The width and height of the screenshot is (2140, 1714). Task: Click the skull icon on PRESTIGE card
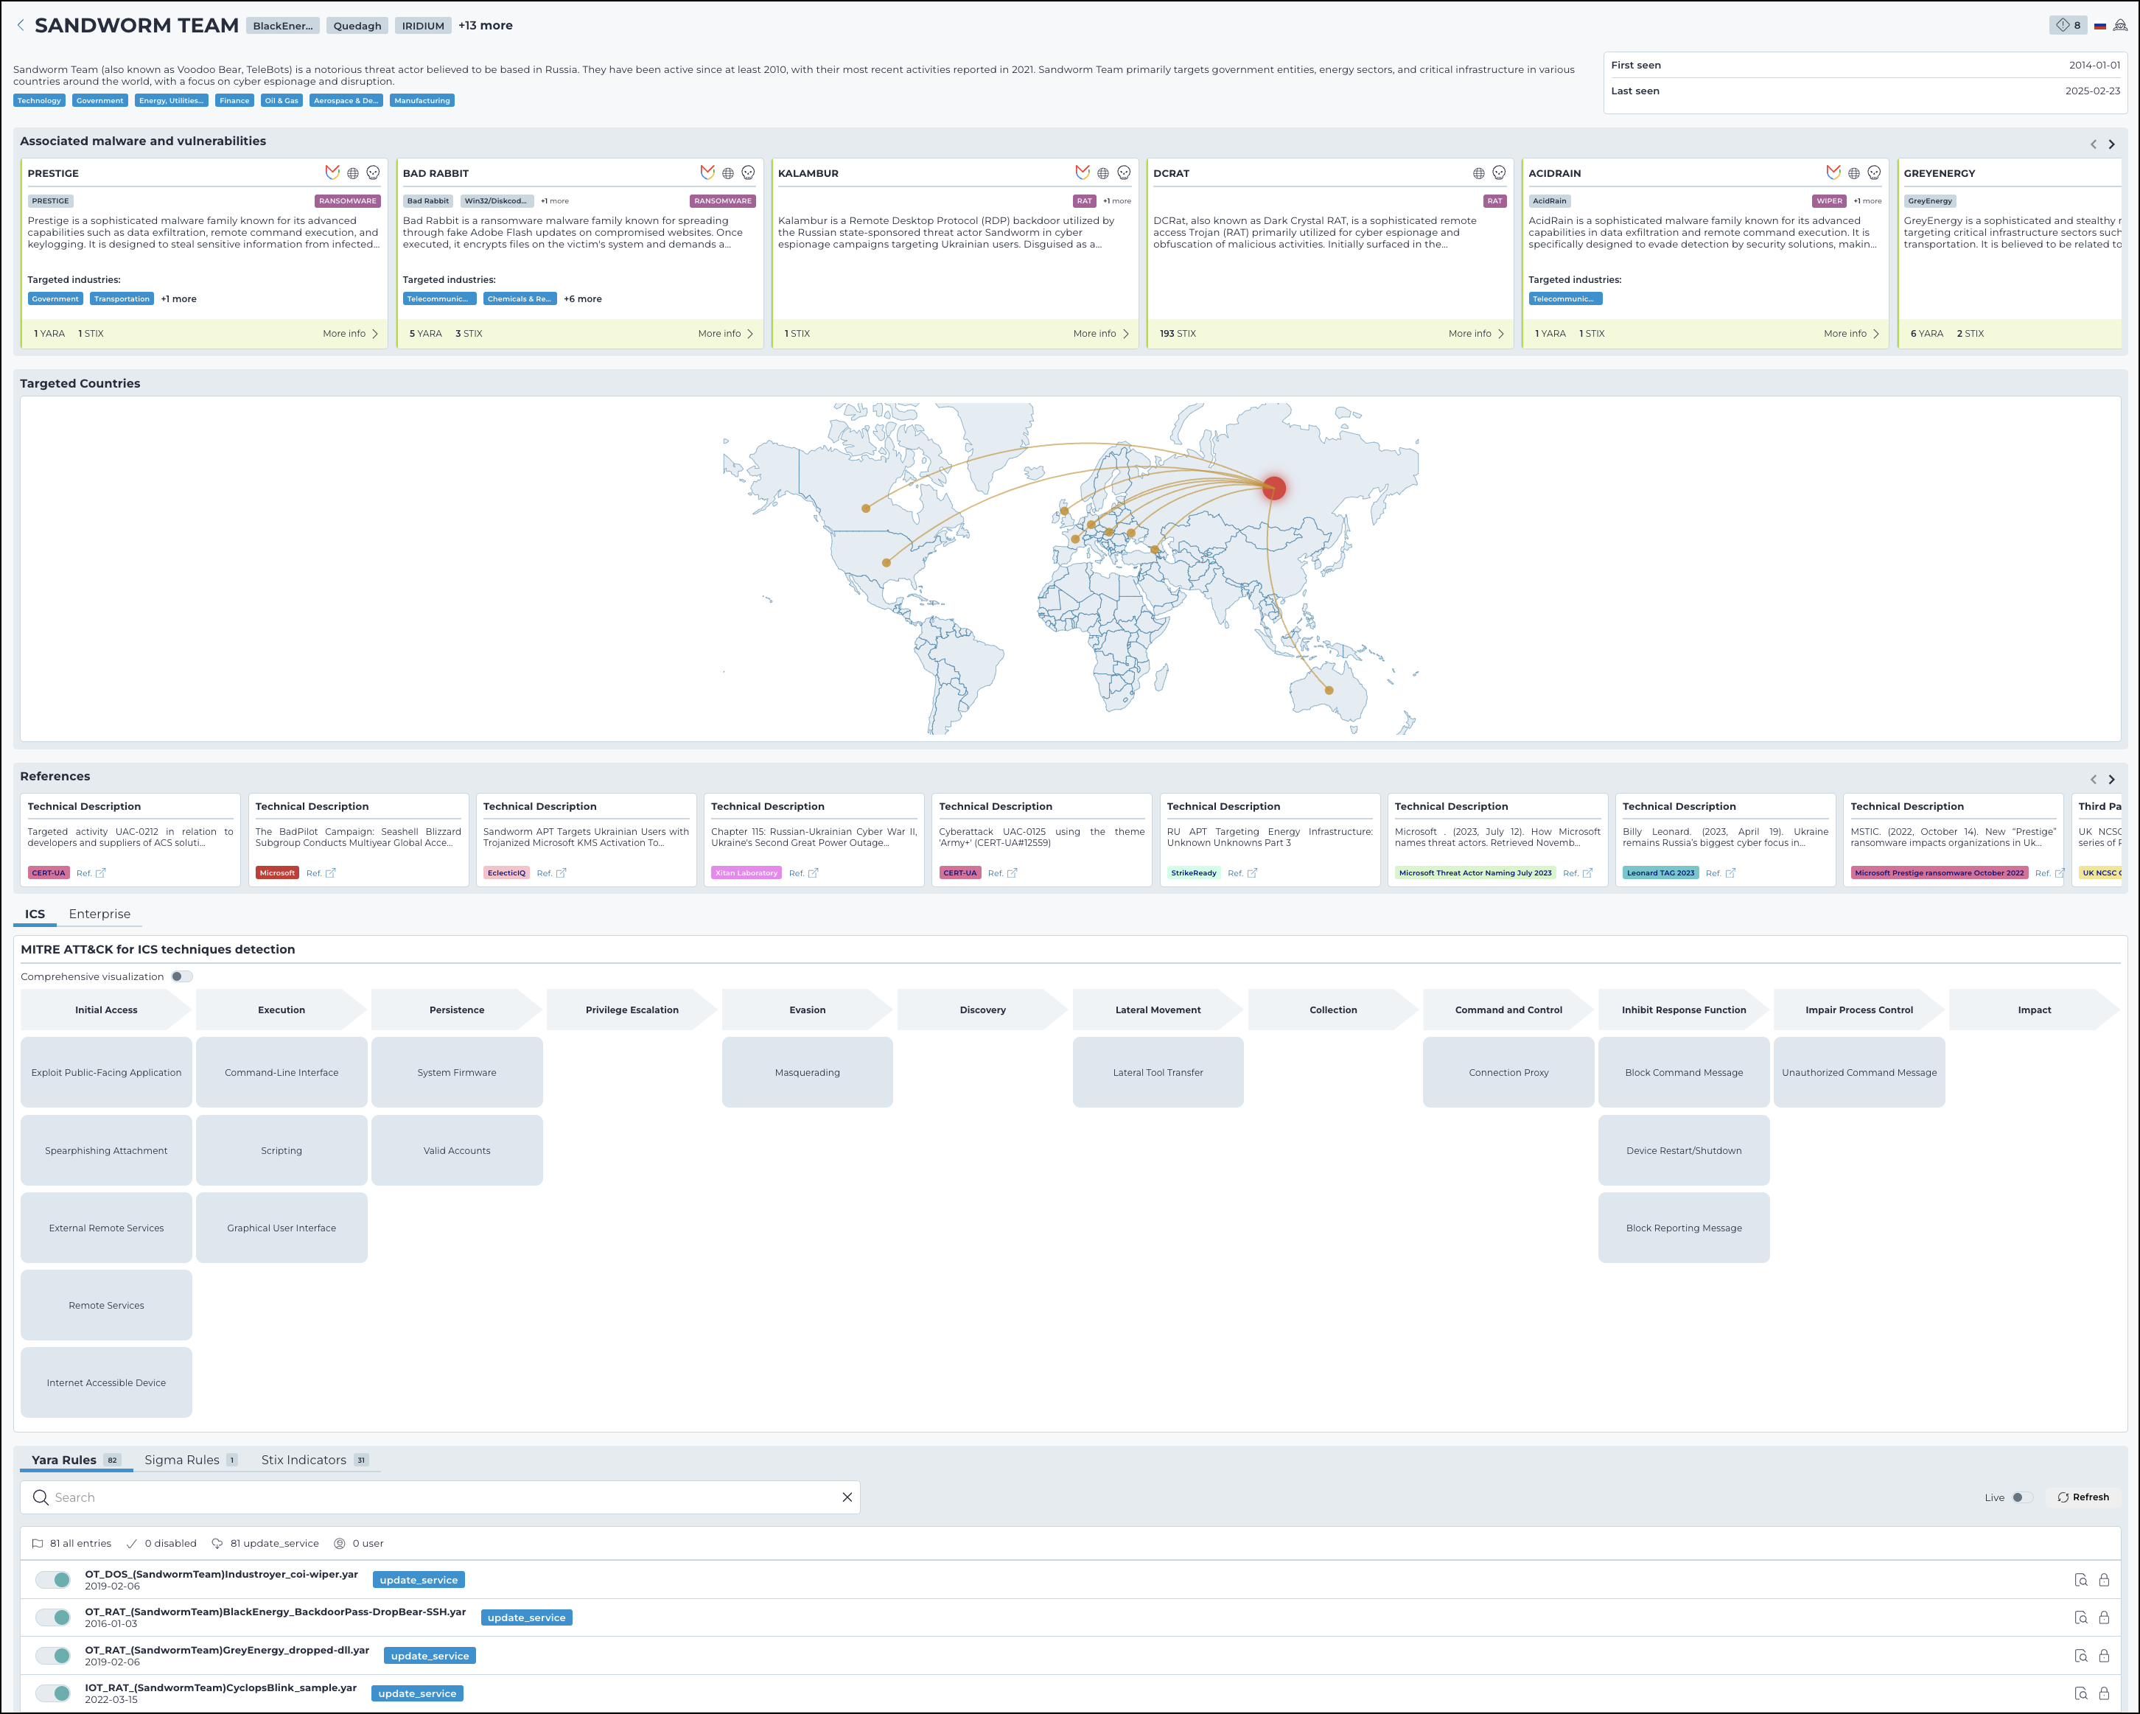tap(373, 172)
